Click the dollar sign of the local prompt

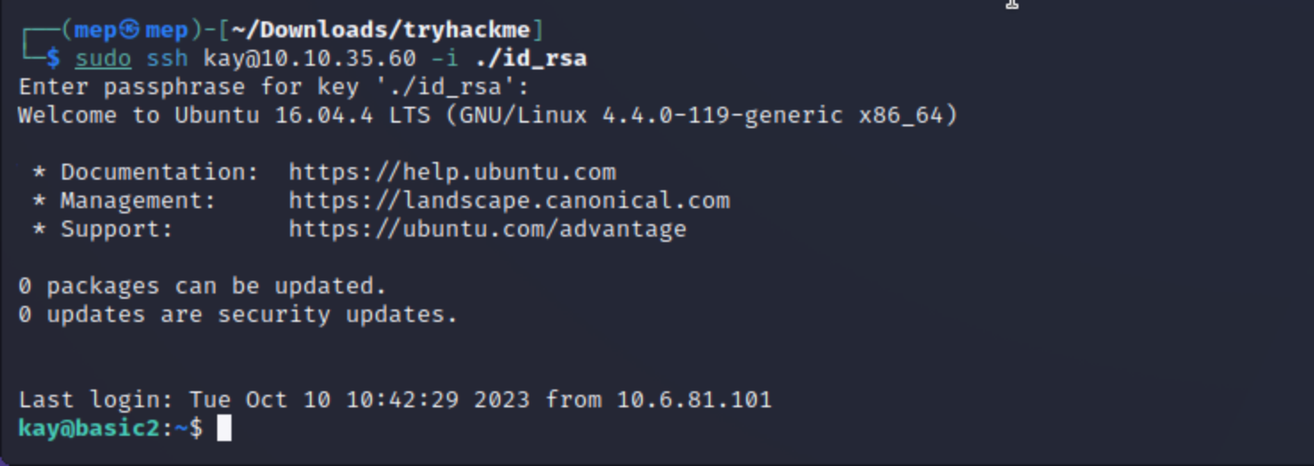tap(53, 59)
